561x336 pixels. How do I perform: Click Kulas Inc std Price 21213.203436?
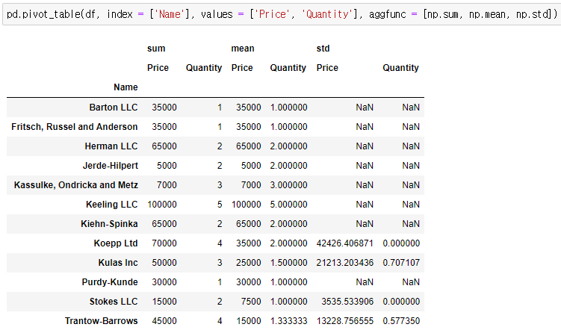pos(345,263)
